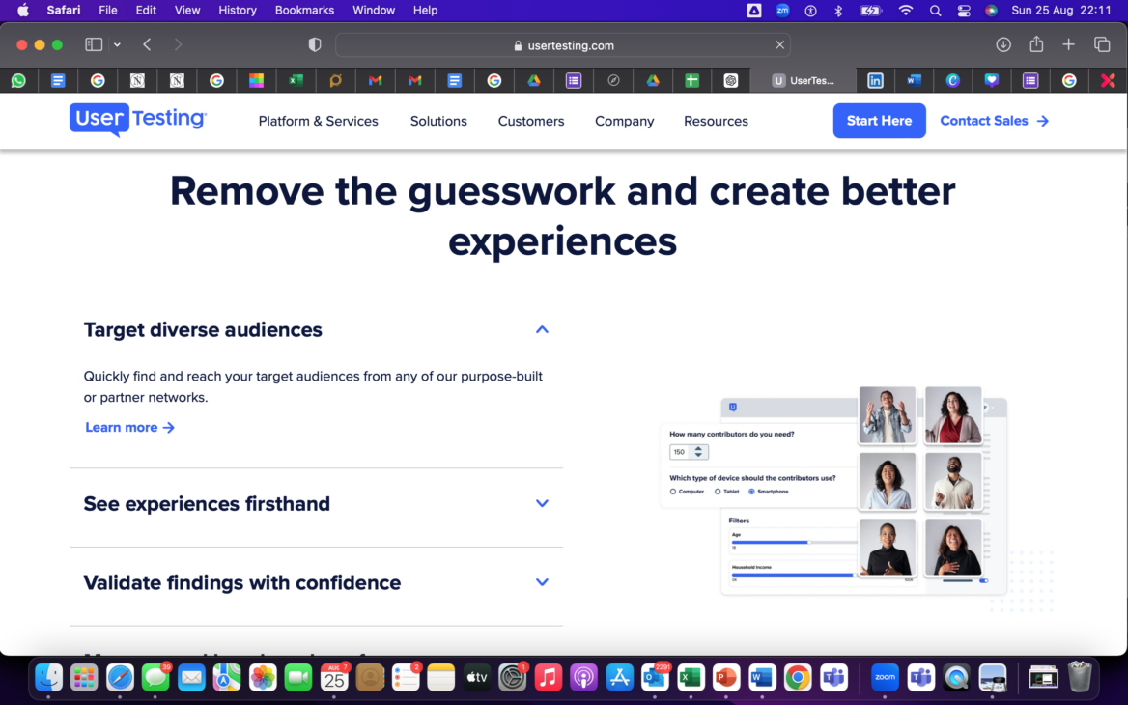Image resolution: width=1128 pixels, height=705 pixels.
Task: Open Safari downloads icon
Action: tap(1003, 44)
